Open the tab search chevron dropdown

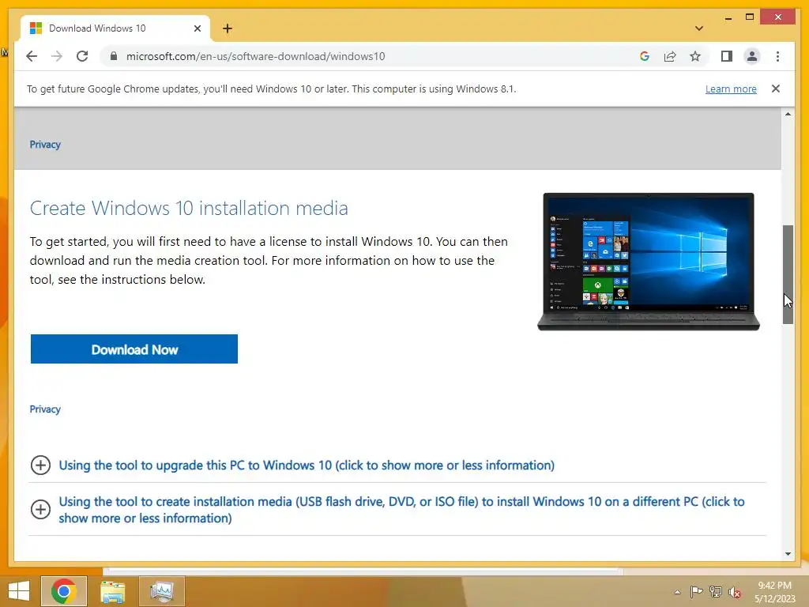(x=699, y=28)
